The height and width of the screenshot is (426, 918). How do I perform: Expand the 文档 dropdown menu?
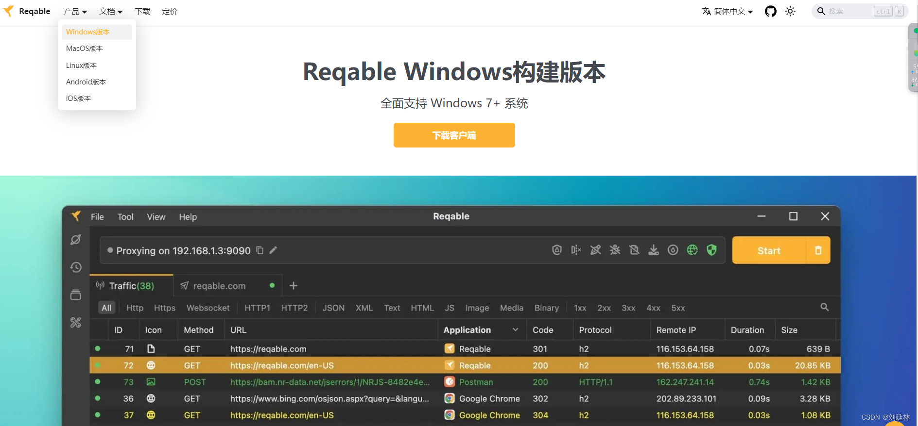tap(111, 11)
